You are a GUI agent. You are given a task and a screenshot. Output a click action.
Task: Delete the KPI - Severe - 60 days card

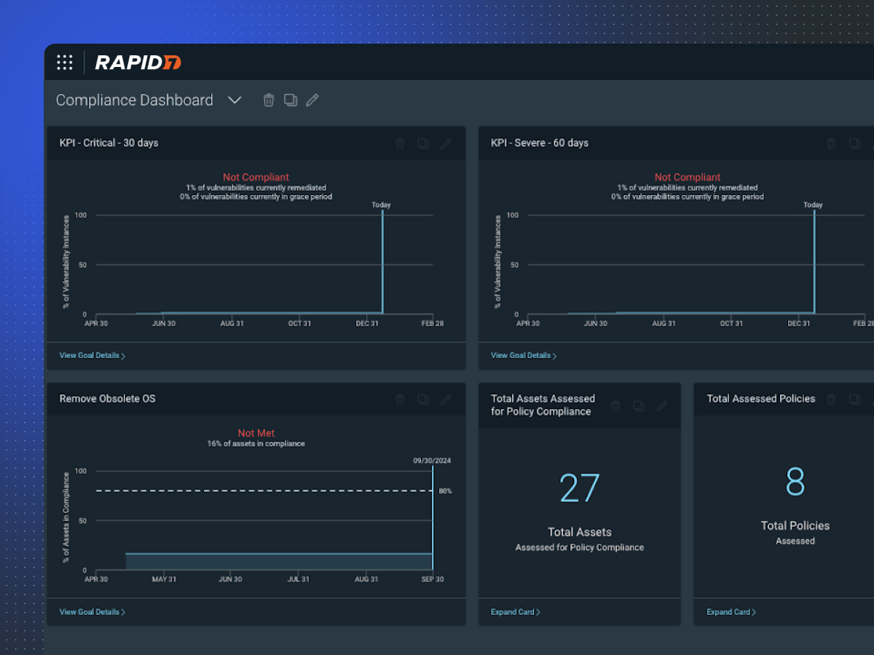(x=831, y=144)
